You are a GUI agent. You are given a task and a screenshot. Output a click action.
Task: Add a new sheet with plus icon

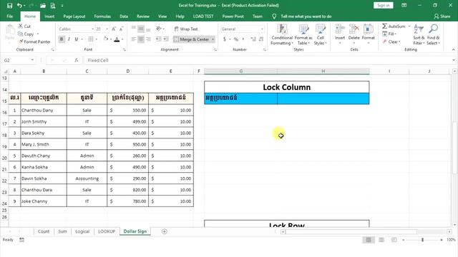(x=165, y=231)
